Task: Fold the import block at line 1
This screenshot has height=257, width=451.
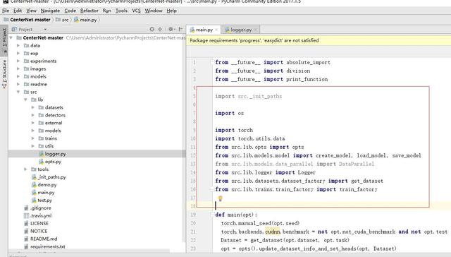Action: (x=212, y=62)
